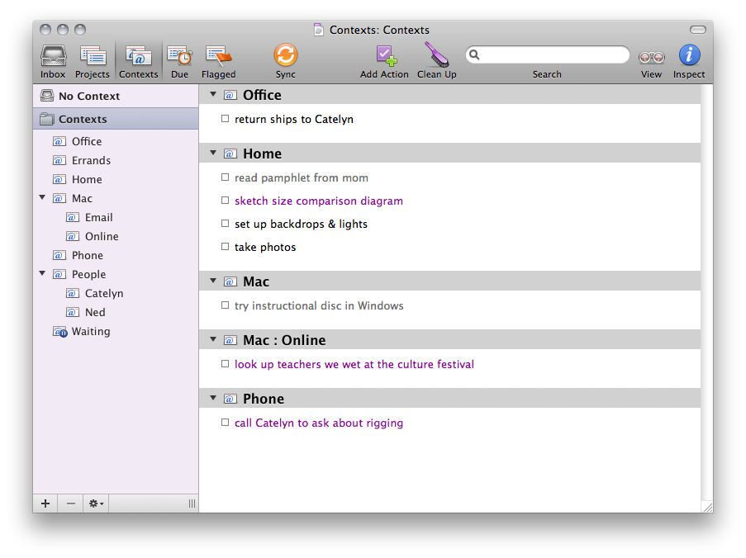Collapse the Home section header
Viewport: 746px width, 558px height.
[213, 154]
